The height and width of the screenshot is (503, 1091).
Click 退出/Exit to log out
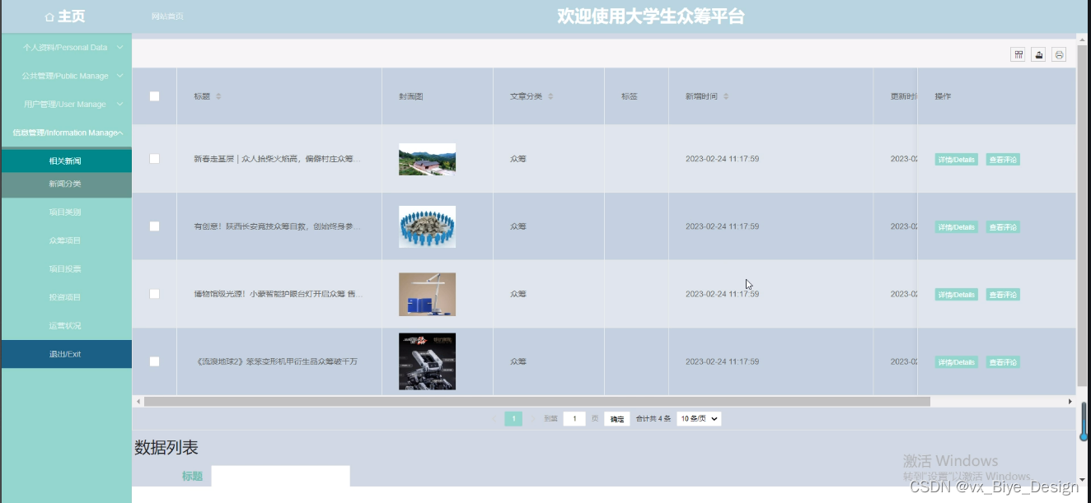pos(66,354)
